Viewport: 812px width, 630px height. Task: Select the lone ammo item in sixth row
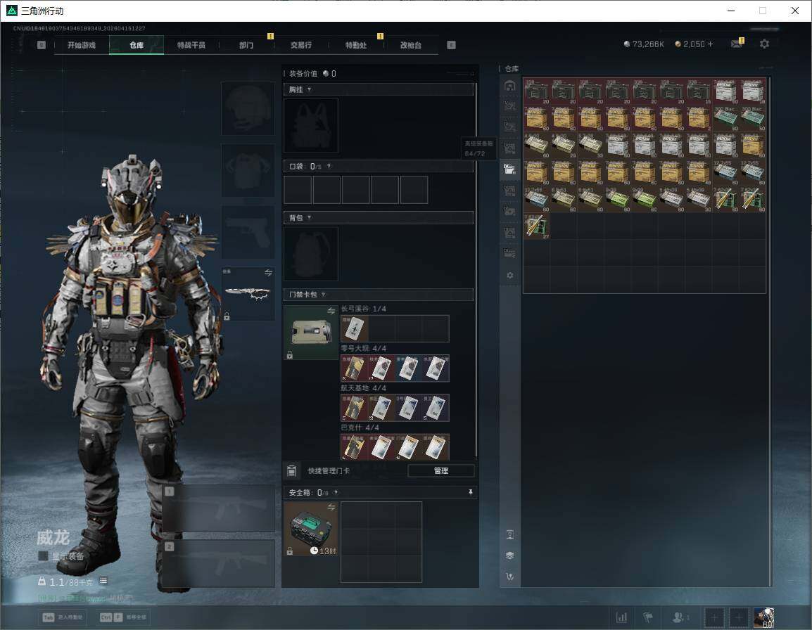click(536, 226)
